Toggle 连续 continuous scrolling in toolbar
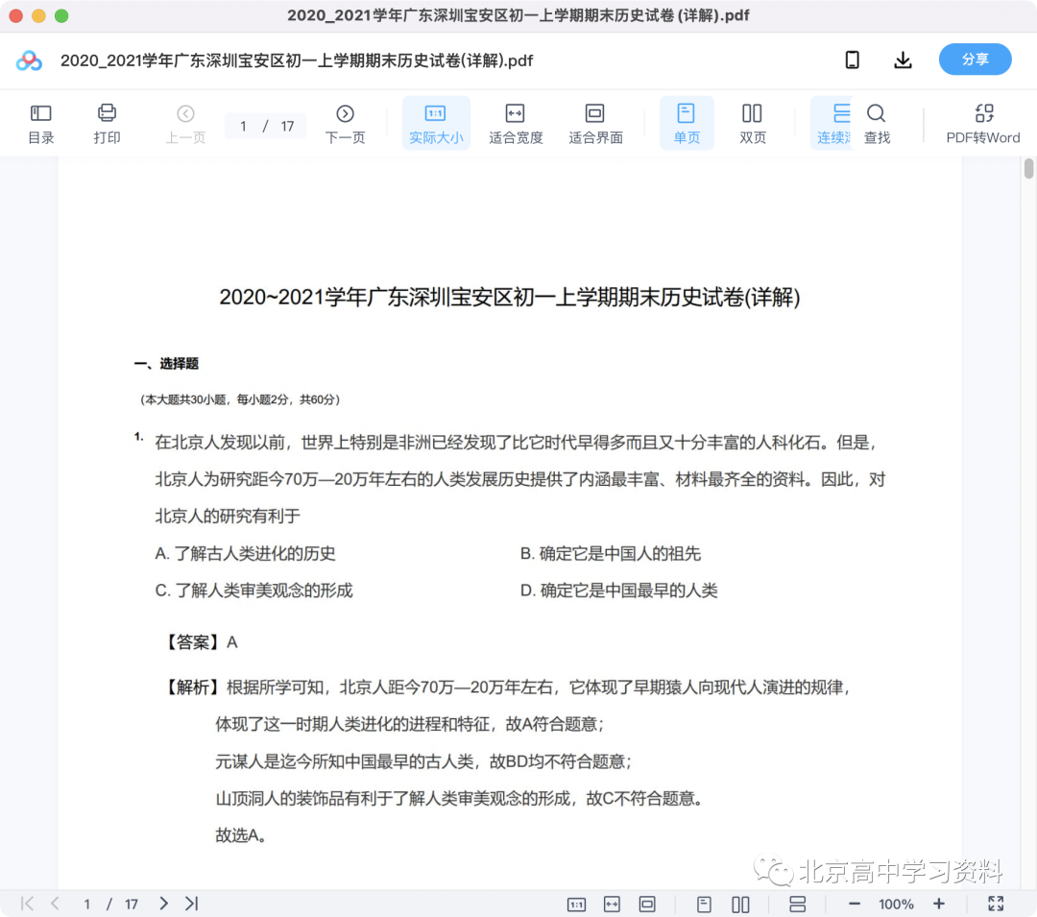 pos(832,124)
